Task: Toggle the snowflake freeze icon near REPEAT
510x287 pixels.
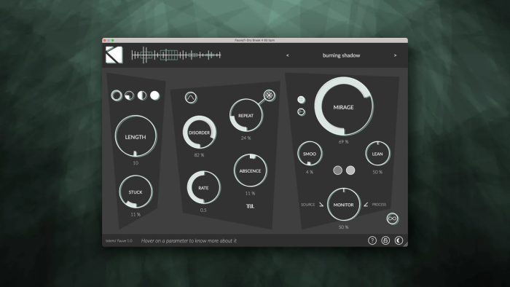Action: tap(270, 95)
